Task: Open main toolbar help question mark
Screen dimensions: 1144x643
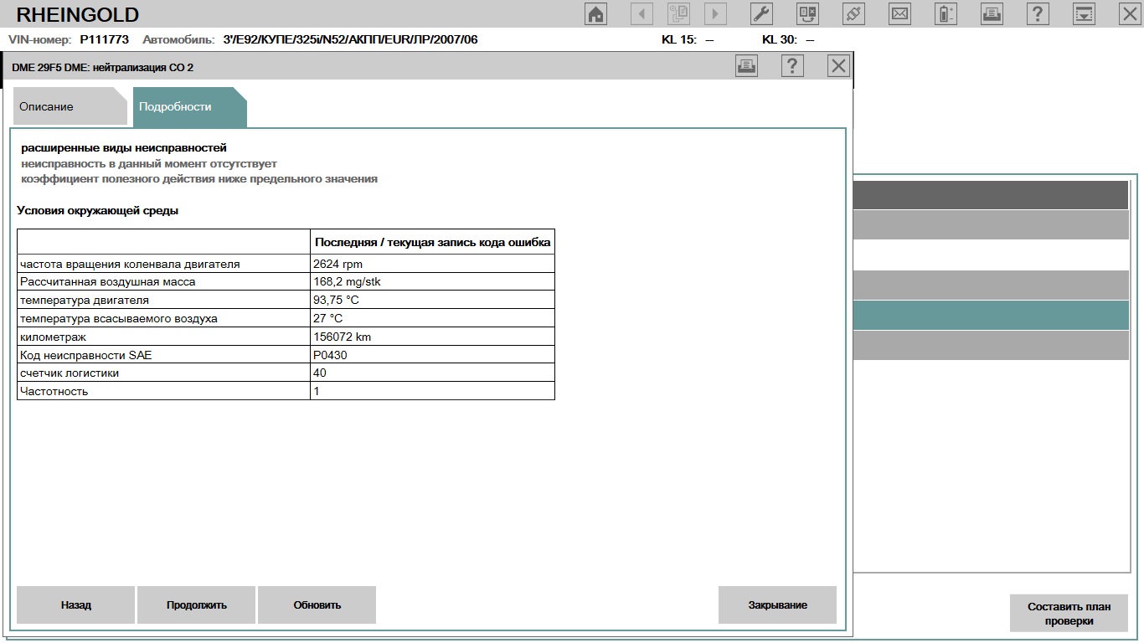Action: click(1038, 13)
